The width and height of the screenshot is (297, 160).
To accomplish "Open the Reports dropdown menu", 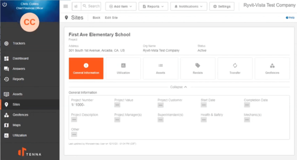I will click(x=153, y=7).
